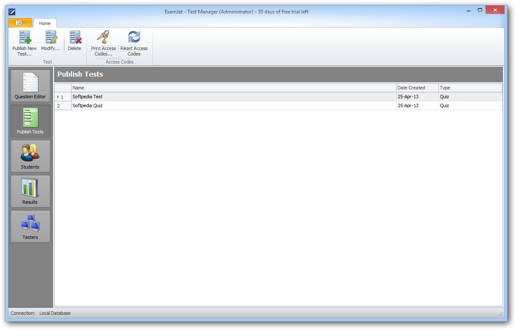This screenshot has height=330, width=516.
Task: Open the Question Editor panel
Action: [31, 86]
